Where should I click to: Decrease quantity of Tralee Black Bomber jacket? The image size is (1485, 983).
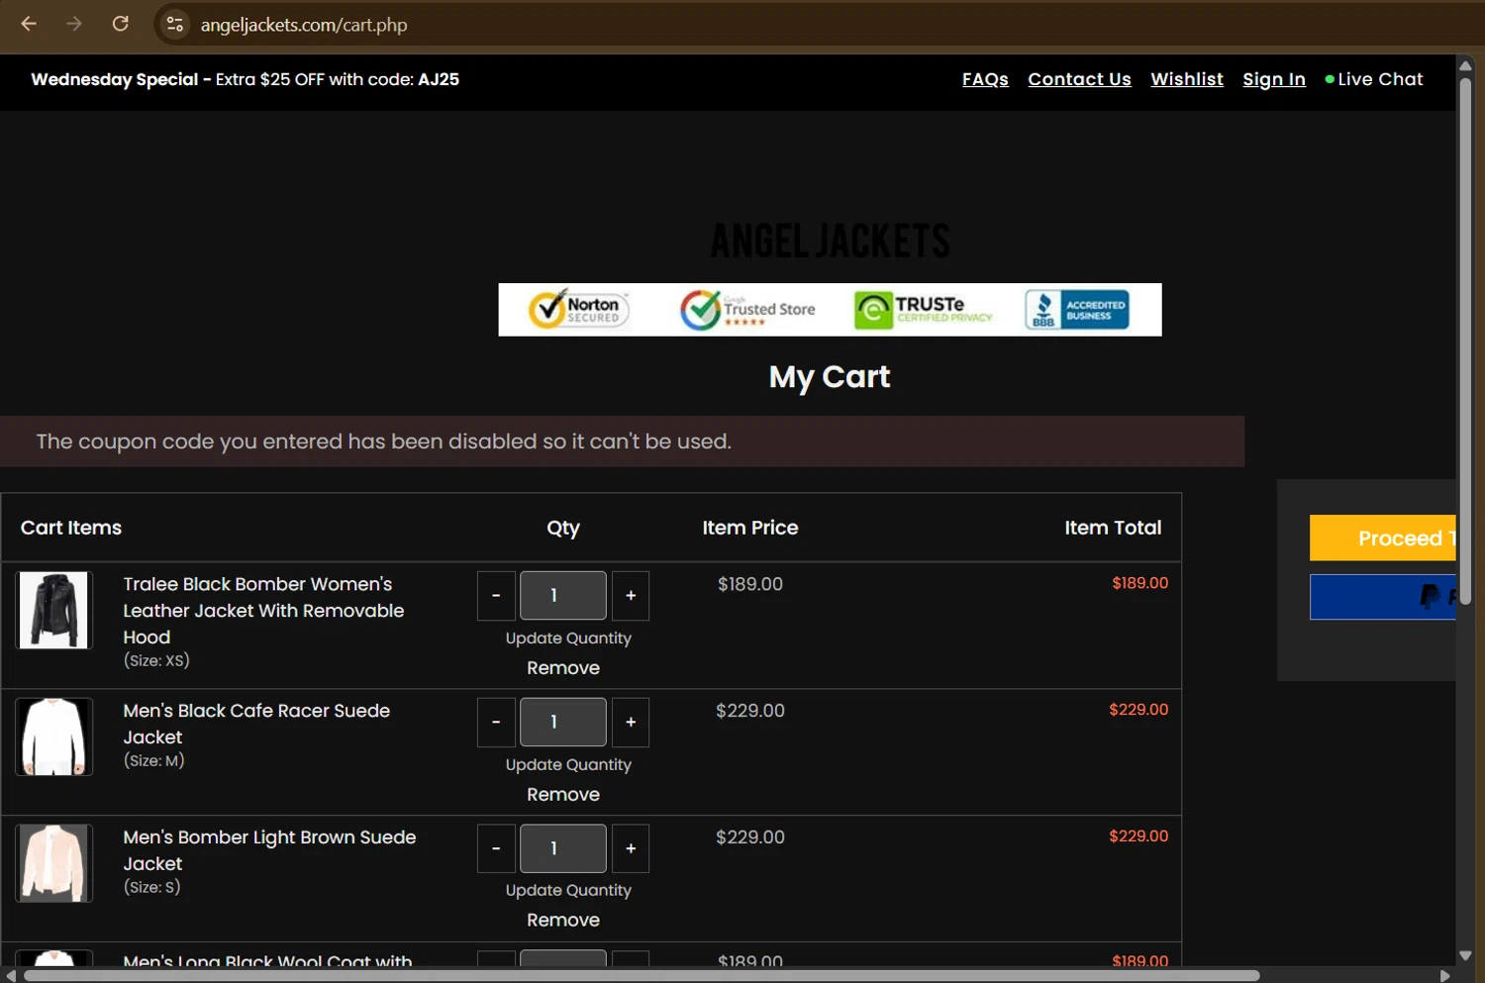[x=496, y=596]
